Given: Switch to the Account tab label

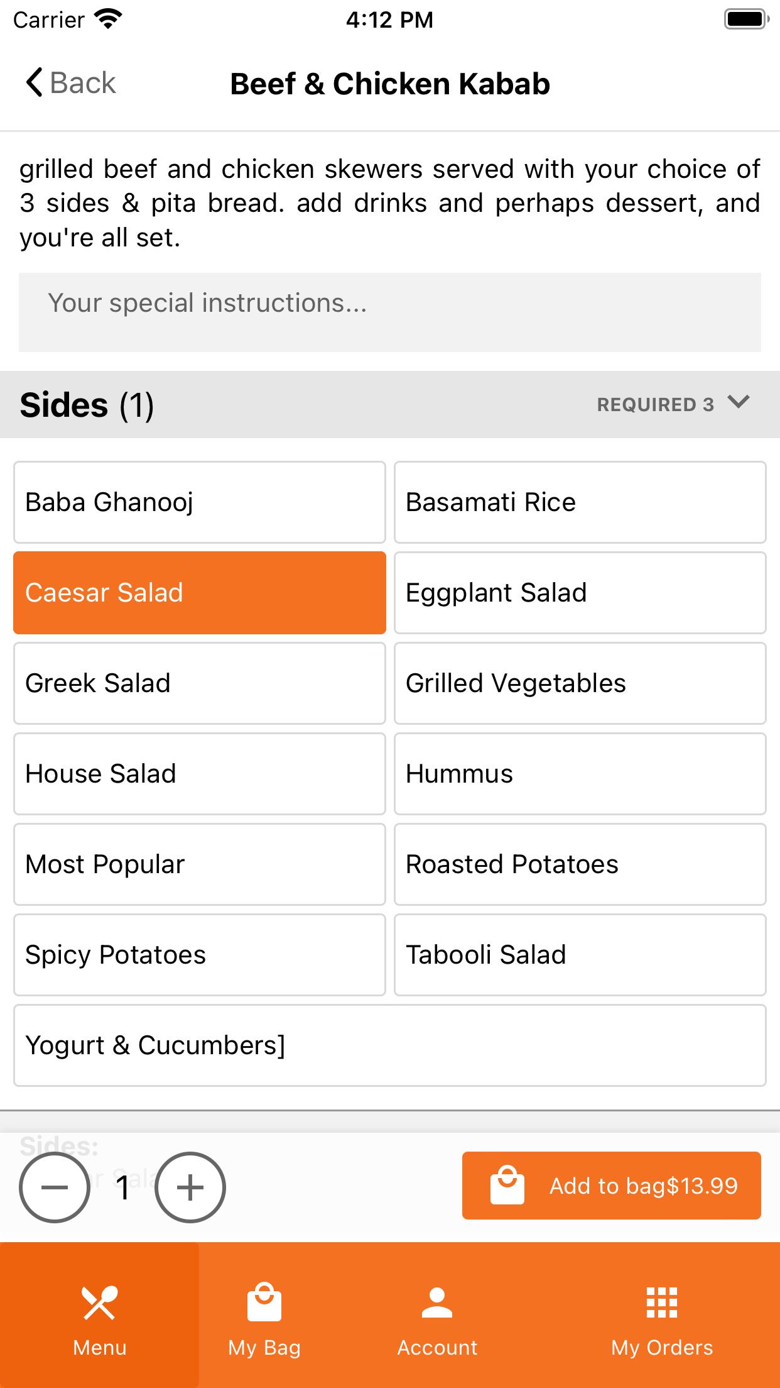Looking at the screenshot, I should pyautogui.click(x=437, y=1348).
